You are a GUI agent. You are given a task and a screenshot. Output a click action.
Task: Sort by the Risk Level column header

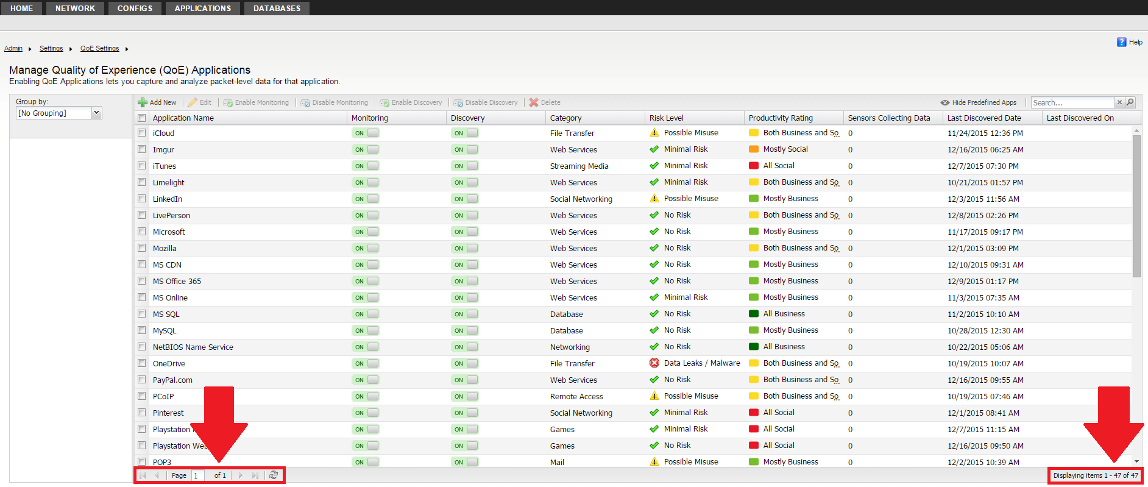pos(695,118)
